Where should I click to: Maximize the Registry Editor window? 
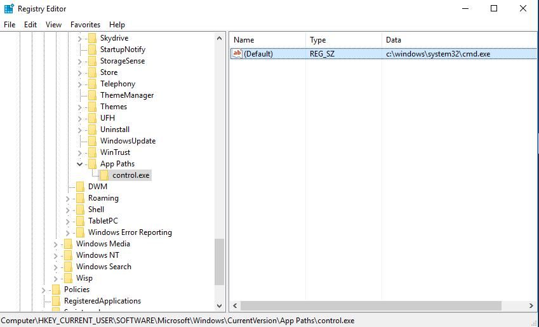pos(494,9)
